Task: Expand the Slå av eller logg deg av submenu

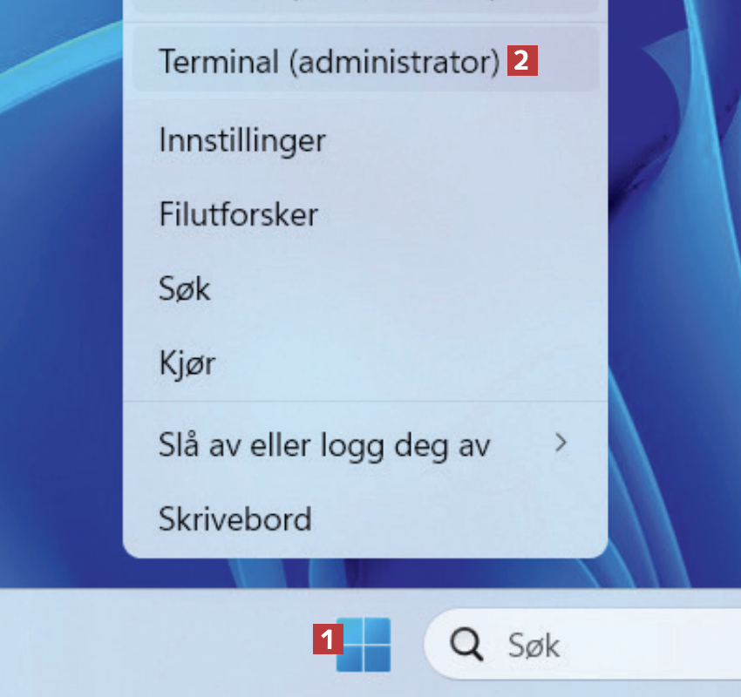Action: [324, 445]
